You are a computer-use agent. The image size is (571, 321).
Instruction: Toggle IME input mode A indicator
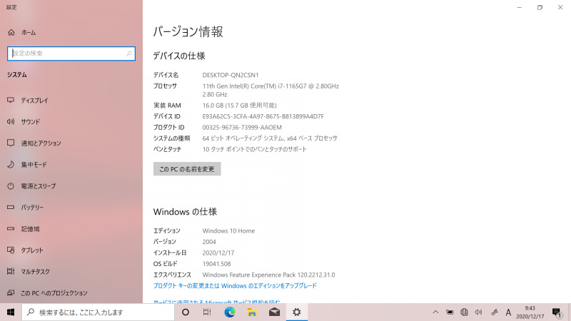(508, 312)
